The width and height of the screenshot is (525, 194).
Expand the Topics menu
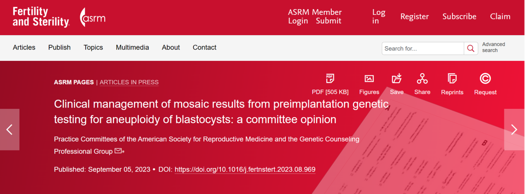[93, 48]
